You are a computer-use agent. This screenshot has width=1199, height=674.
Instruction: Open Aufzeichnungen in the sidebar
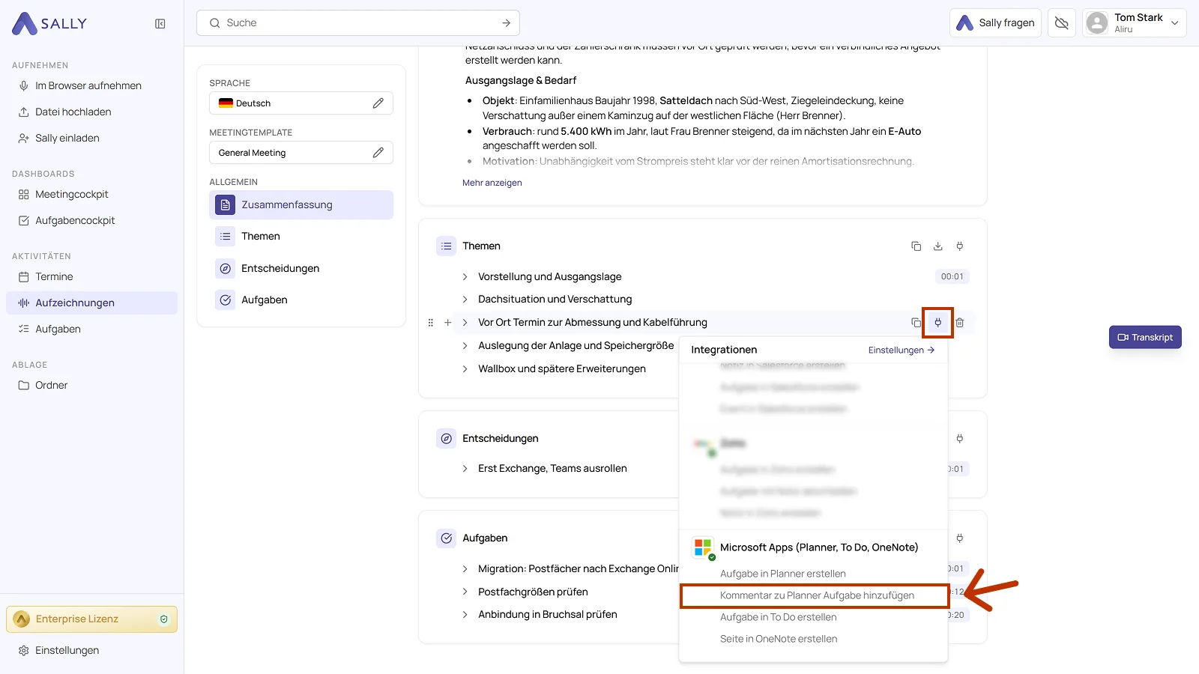click(91, 303)
